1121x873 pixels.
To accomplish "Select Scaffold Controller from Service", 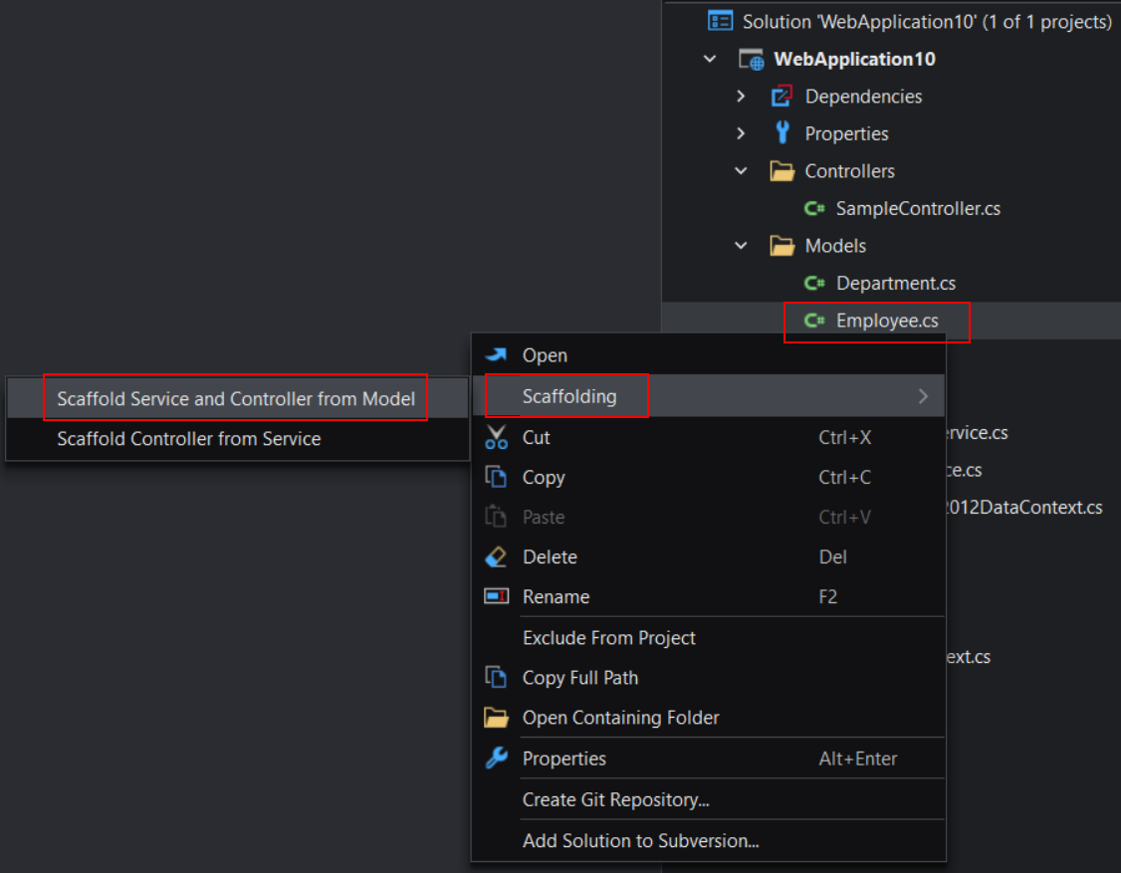I will [189, 439].
